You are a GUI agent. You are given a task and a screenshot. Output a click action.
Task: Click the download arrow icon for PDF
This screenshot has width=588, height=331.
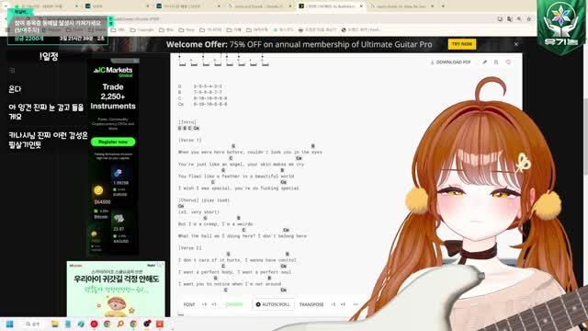pos(432,63)
